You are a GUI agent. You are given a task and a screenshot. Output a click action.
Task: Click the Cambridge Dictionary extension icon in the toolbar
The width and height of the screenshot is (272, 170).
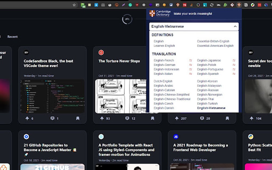(239, 4)
